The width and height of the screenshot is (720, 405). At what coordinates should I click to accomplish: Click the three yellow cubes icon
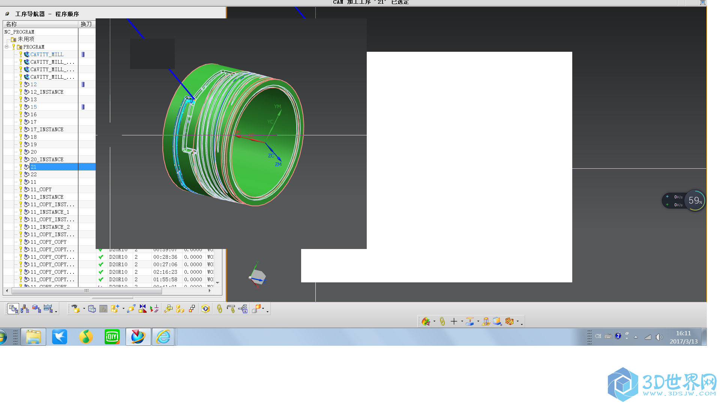pos(180,309)
